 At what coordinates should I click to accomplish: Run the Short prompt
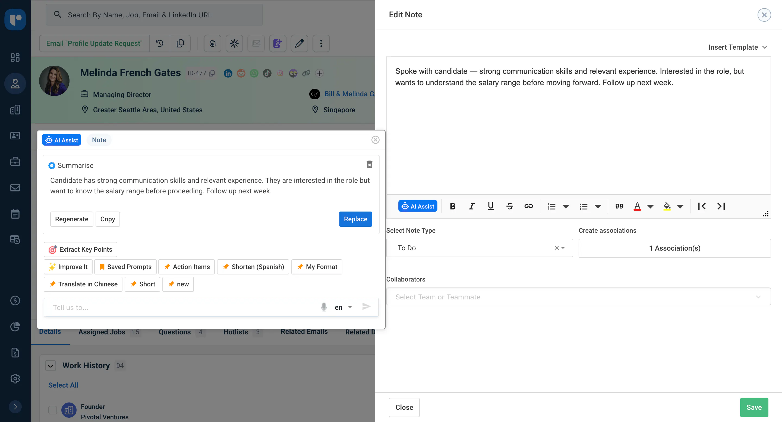[142, 284]
